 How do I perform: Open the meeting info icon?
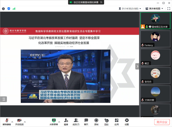[x=3, y=9]
